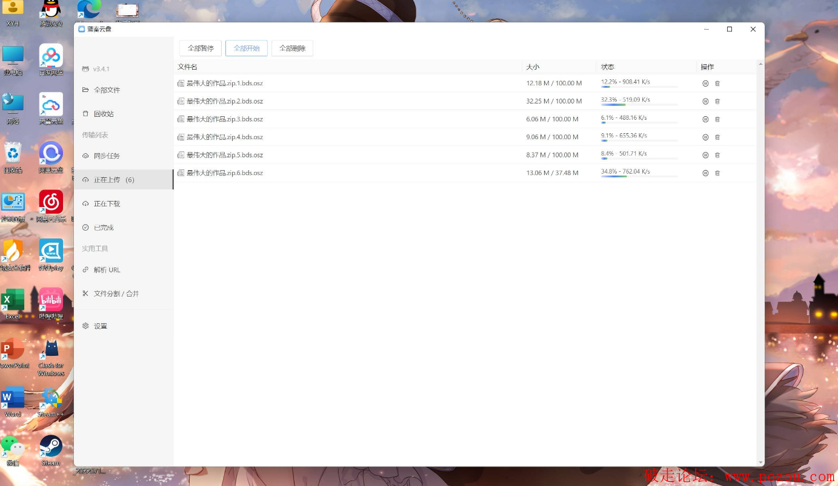View the 已完成 transfers

[x=124, y=228]
